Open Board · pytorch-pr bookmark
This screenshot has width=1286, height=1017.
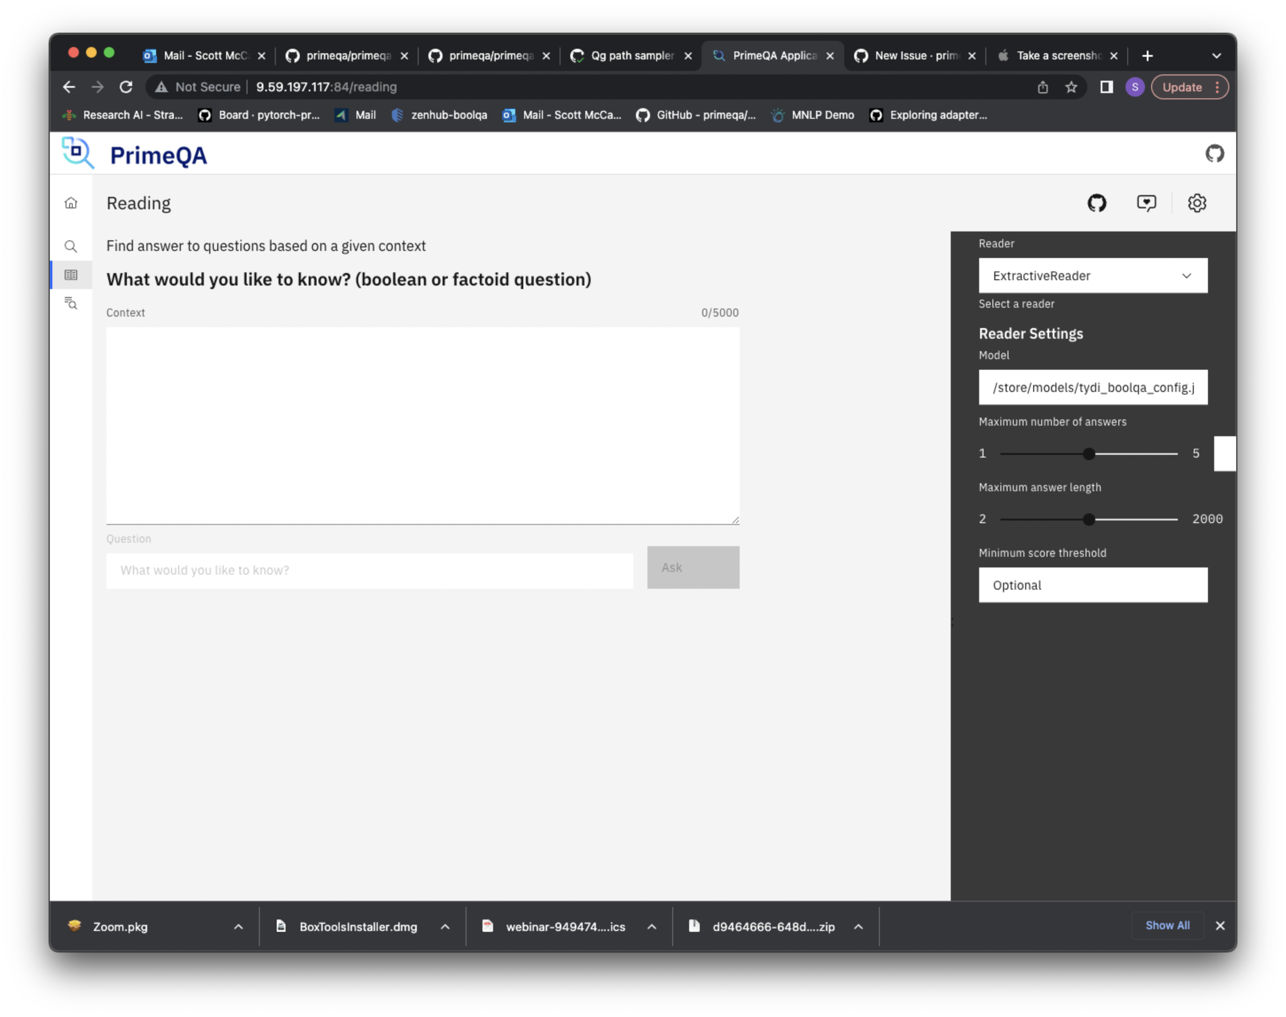tap(259, 115)
